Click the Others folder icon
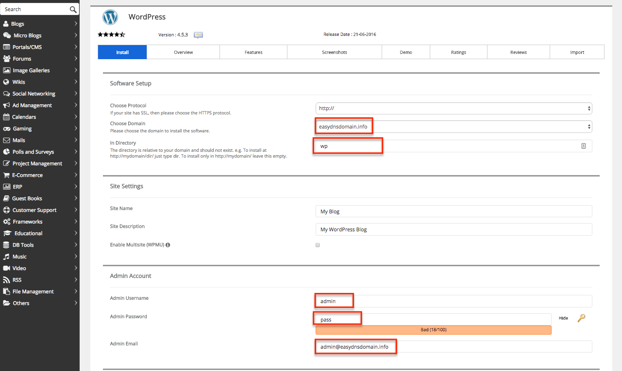This screenshot has height=371, width=622. 7,303
